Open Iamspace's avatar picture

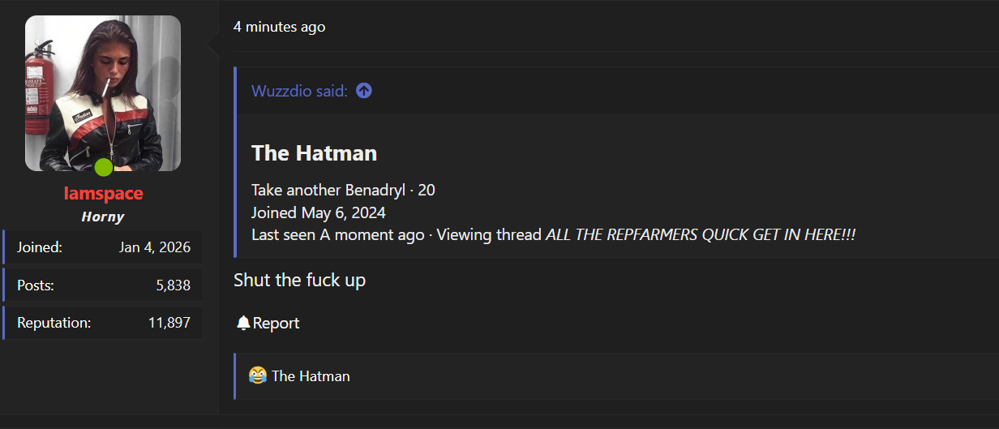point(103,93)
